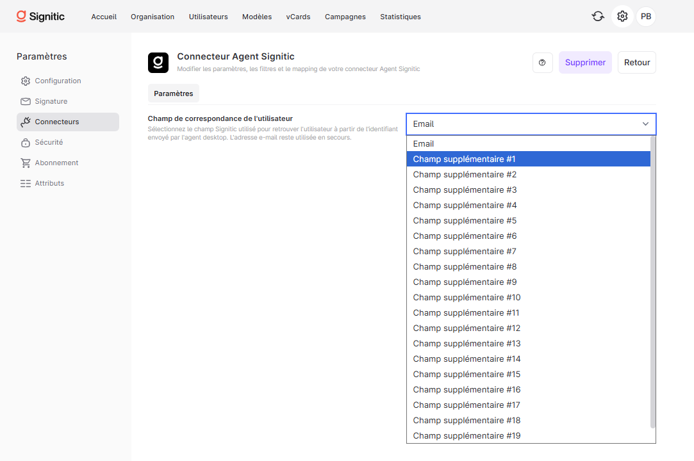This screenshot has height=461, width=694.
Task: Choose Champ supplémentaire #3 option
Action: tap(529, 190)
